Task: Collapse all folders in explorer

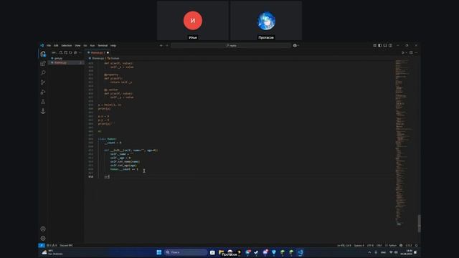Action: (x=75, y=52)
